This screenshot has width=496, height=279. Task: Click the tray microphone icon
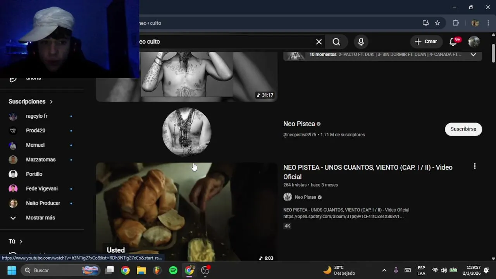coord(396,270)
